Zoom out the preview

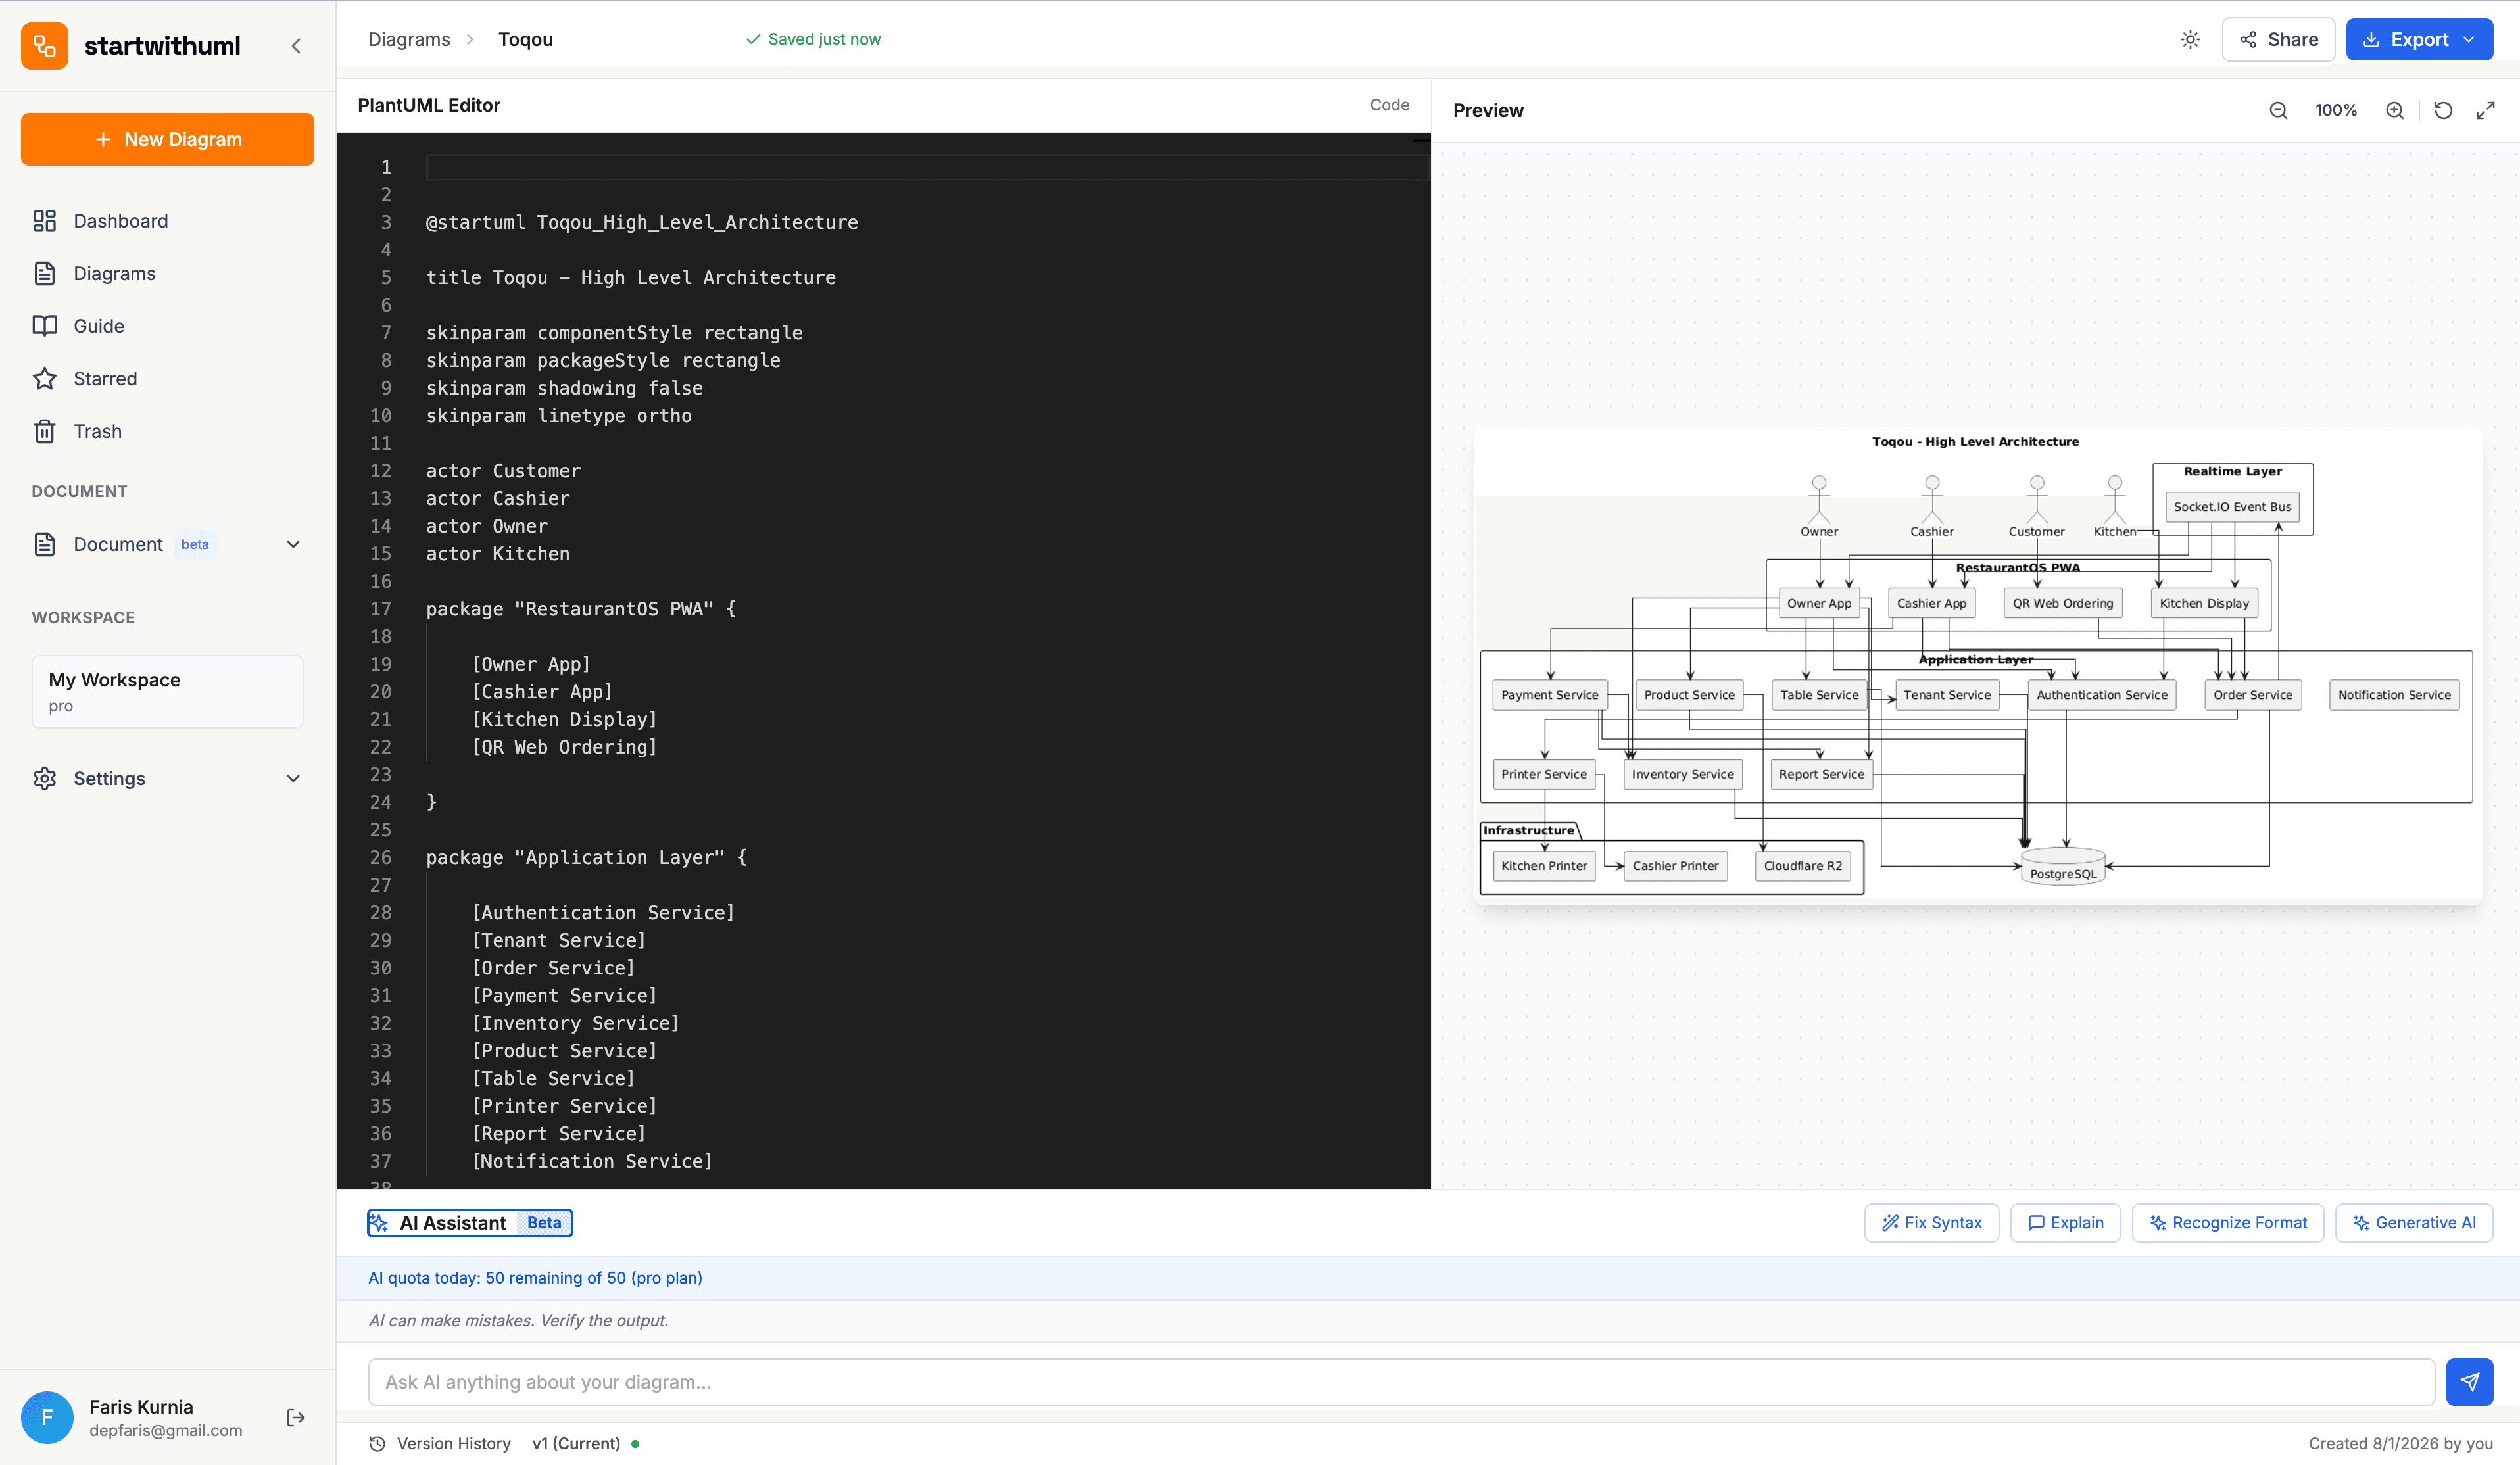pyautogui.click(x=2278, y=110)
